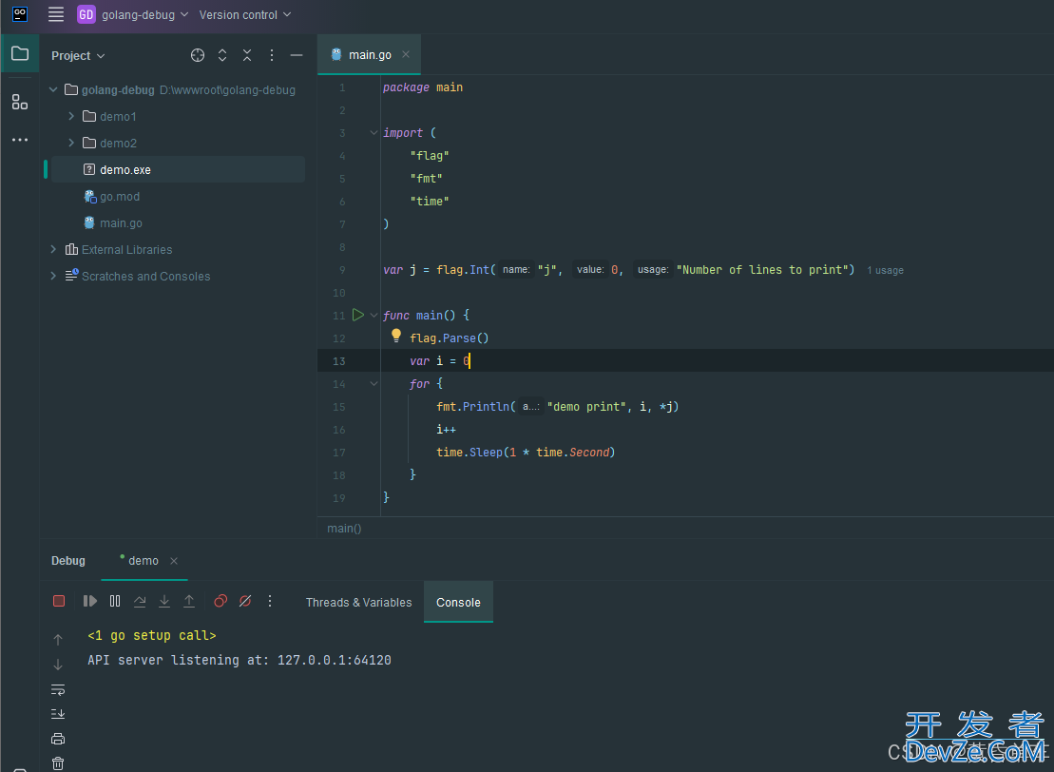Expand Scratches and Consoles node

pos(54,276)
